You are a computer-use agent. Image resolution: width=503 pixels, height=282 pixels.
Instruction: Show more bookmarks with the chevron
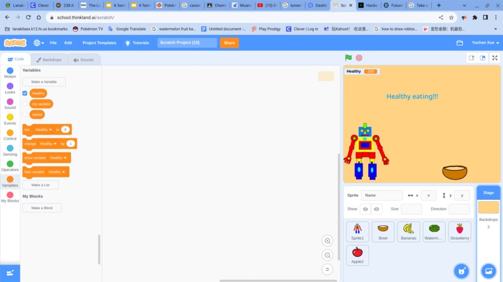(x=496, y=29)
